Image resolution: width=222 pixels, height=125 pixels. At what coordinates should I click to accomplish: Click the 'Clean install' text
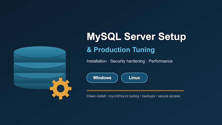pyautogui.click(x=96, y=96)
